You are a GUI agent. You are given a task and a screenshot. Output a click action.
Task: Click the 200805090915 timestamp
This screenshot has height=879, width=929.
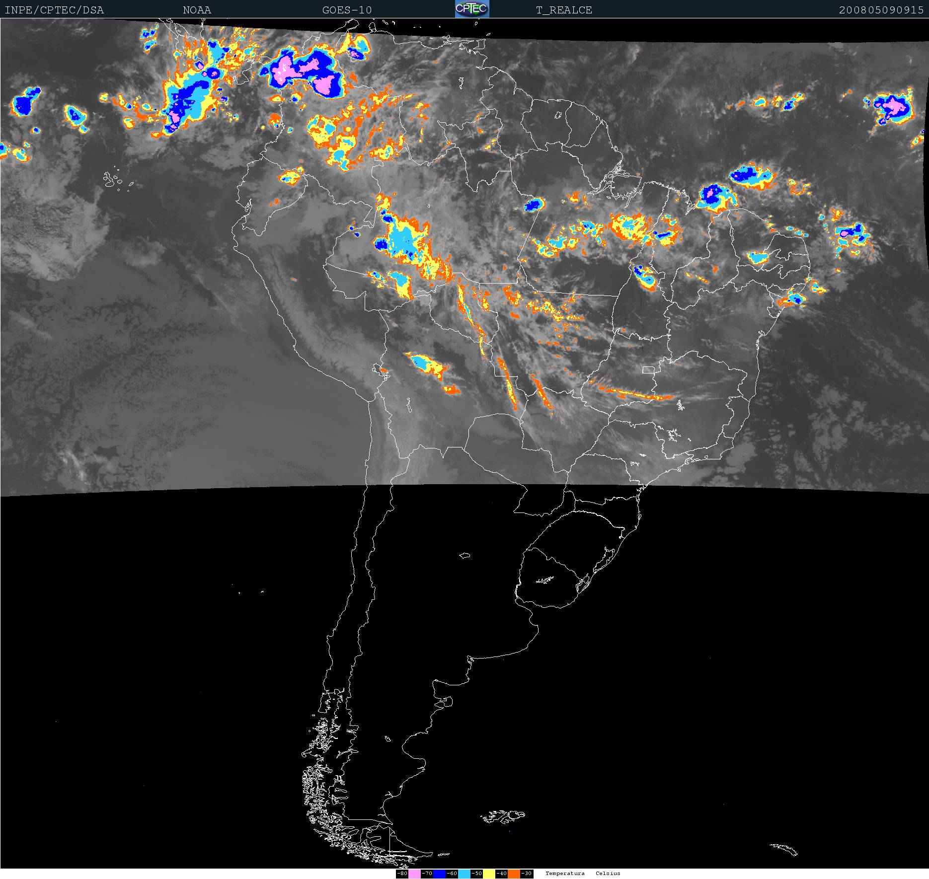click(881, 10)
